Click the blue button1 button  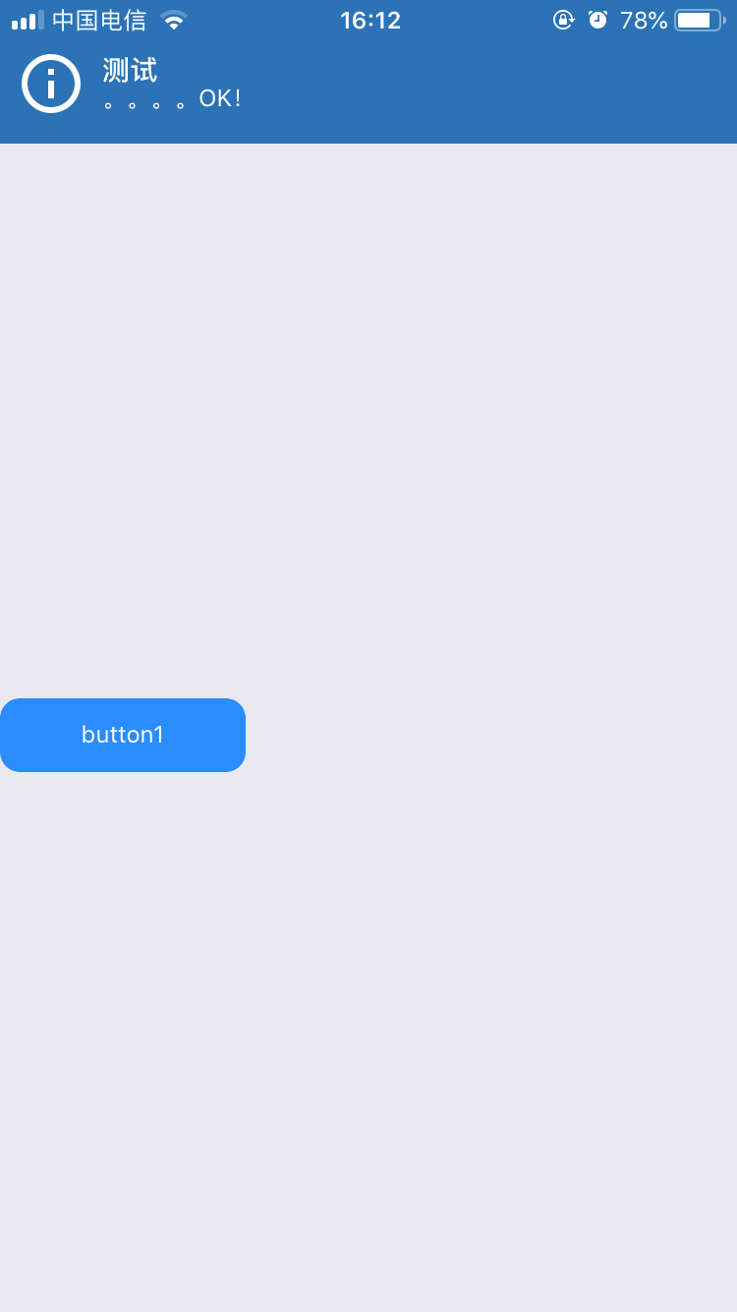click(123, 735)
